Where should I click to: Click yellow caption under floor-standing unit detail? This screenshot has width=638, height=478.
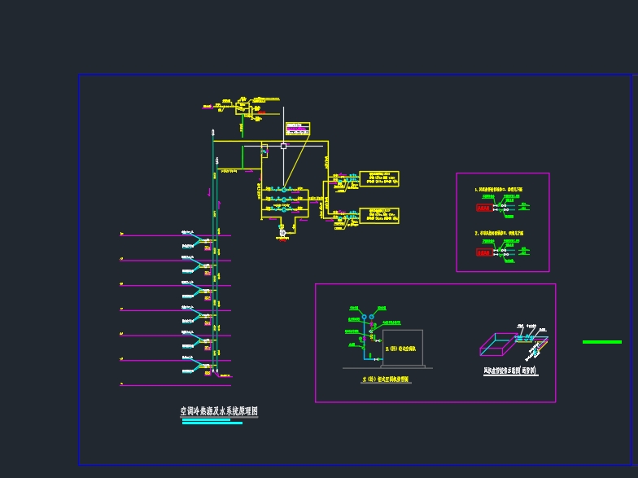(x=386, y=379)
